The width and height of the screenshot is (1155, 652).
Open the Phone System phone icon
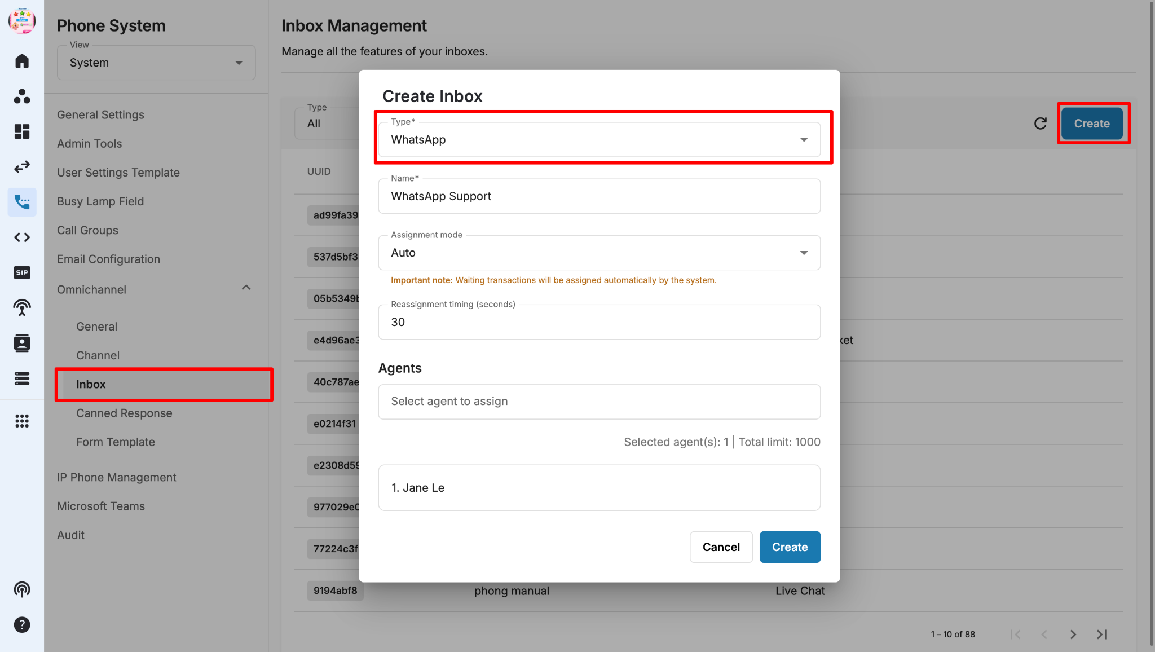(x=22, y=202)
